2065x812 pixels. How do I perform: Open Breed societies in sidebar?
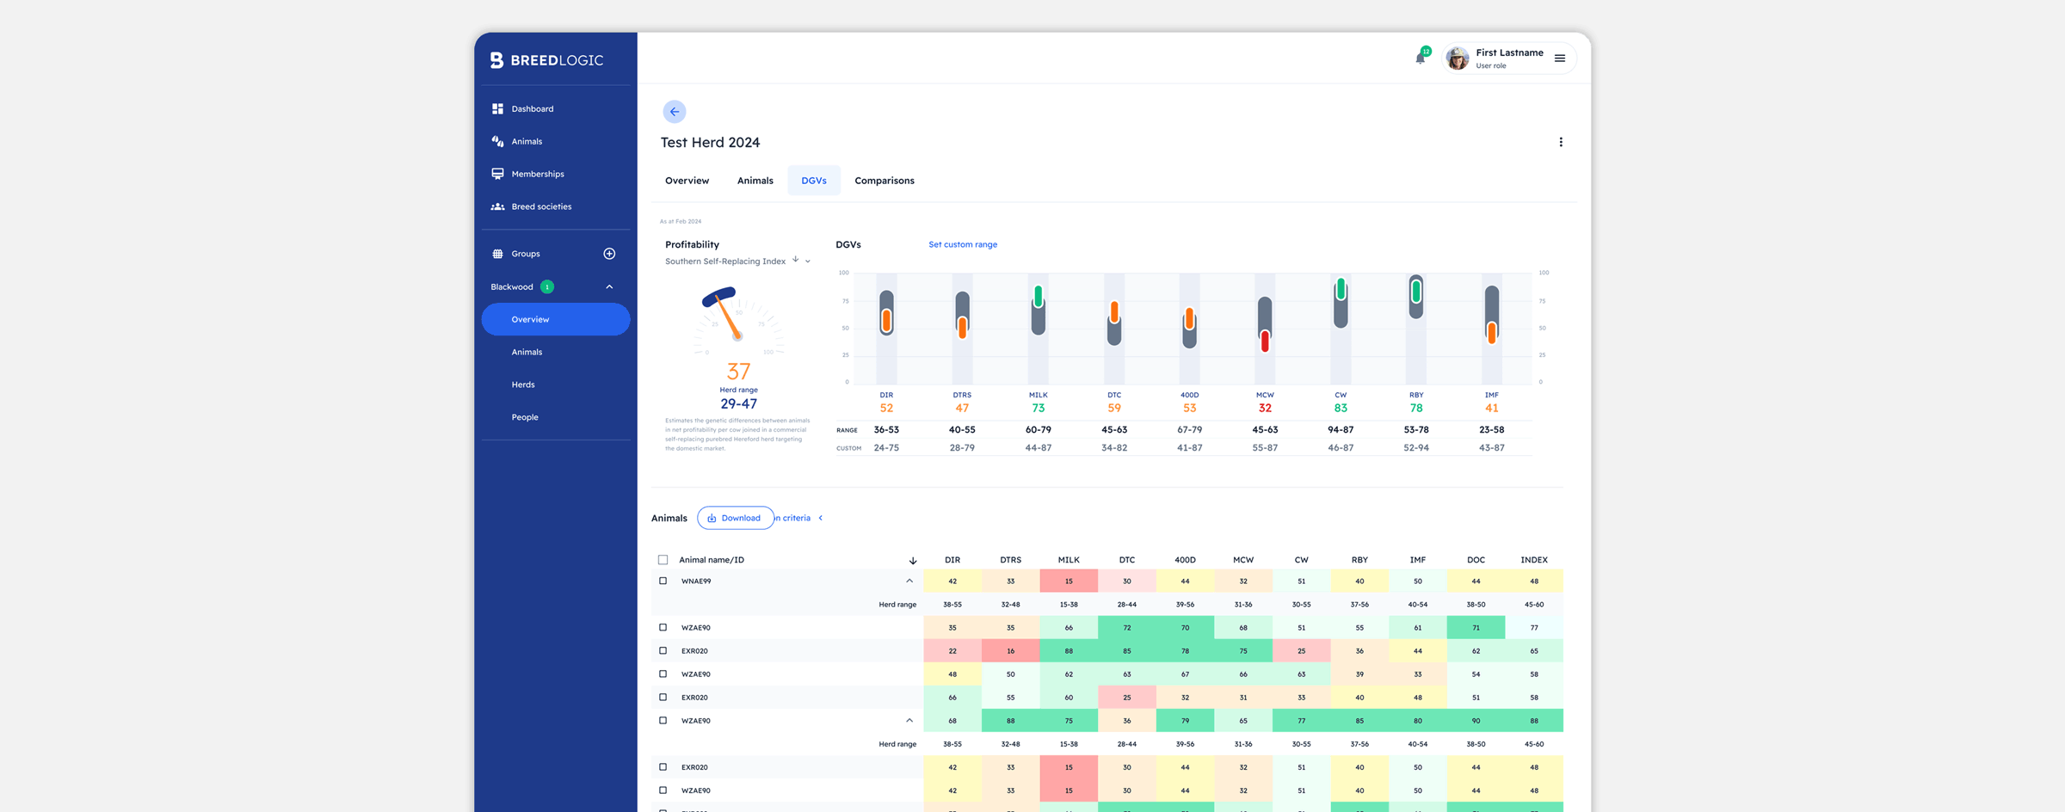tap(540, 206)
